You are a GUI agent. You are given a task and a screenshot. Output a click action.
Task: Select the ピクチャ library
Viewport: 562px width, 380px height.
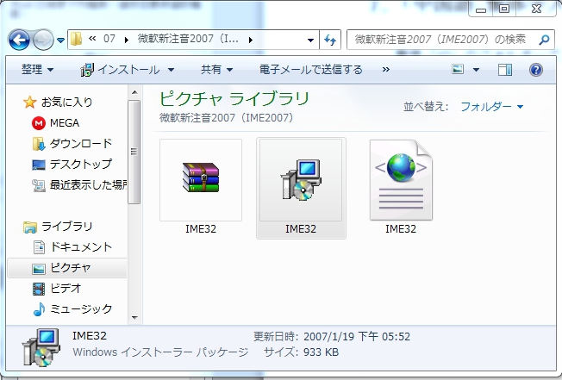pos(67,268)
